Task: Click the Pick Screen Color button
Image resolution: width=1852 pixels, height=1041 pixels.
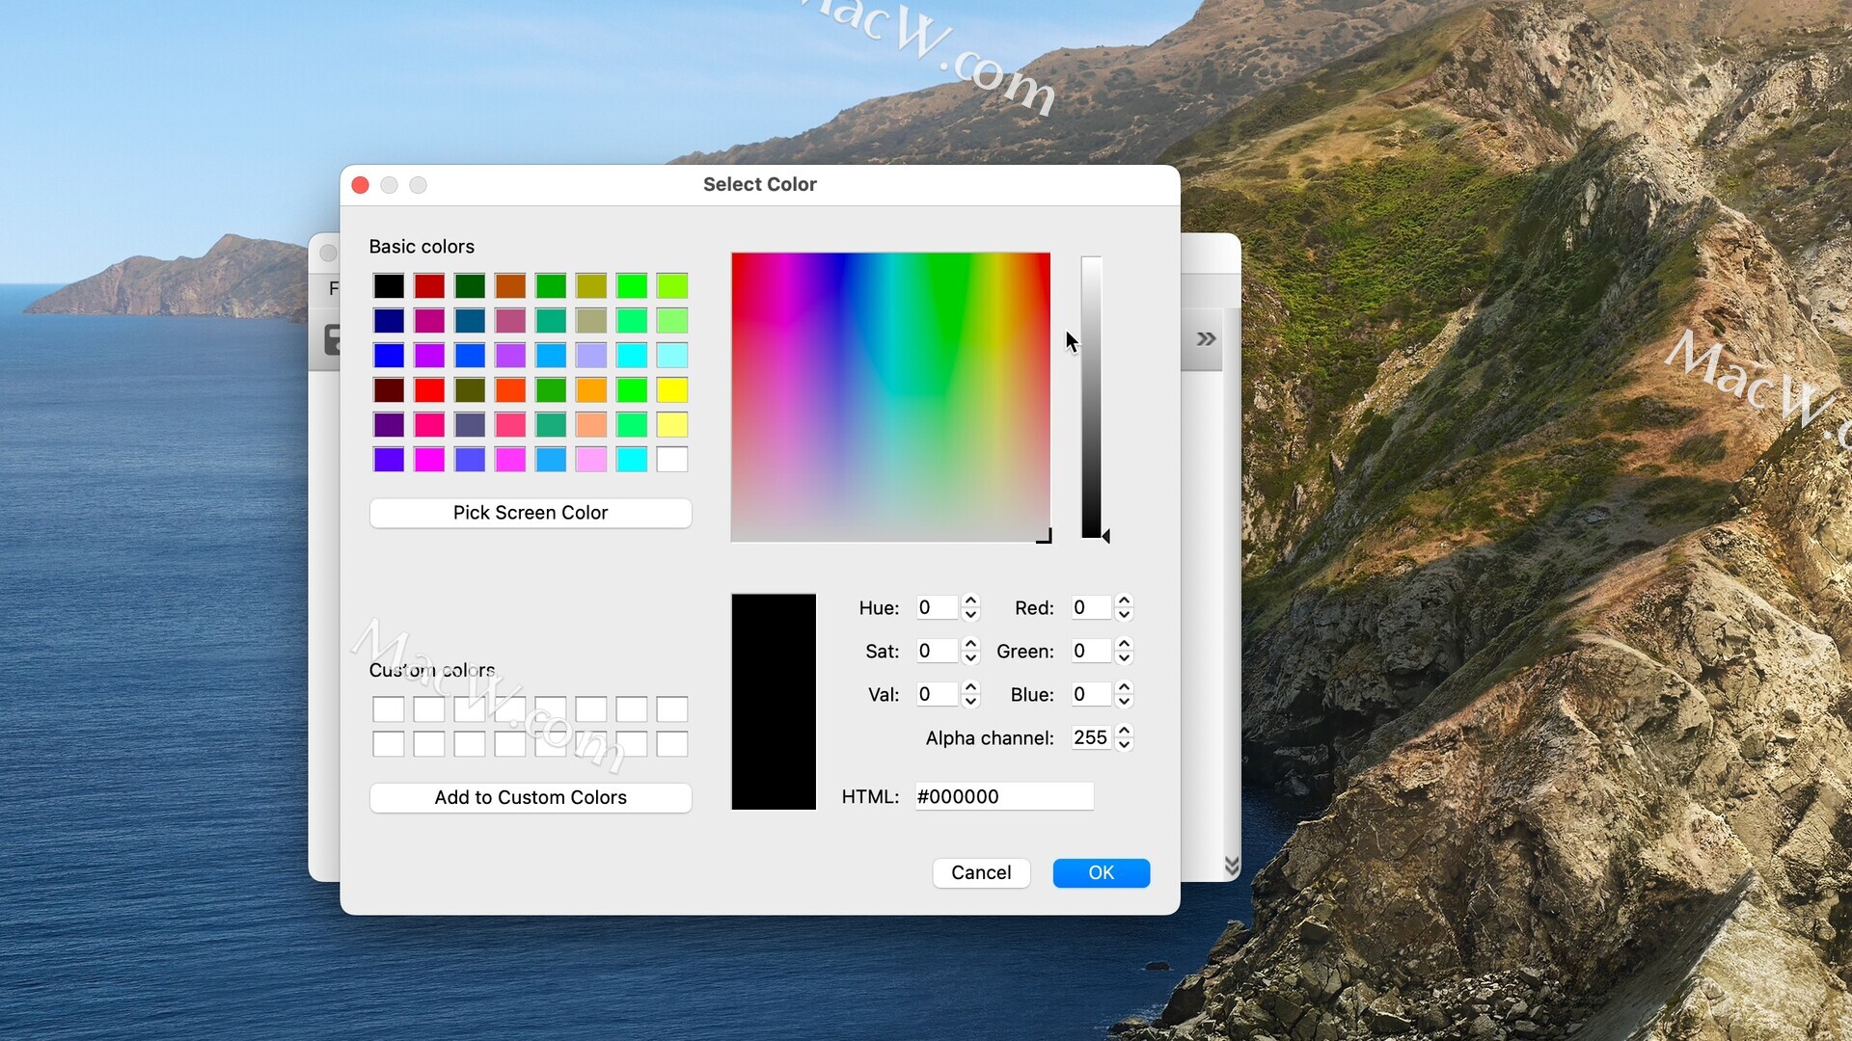Action: pyautogui.click(x=531, y=513)
